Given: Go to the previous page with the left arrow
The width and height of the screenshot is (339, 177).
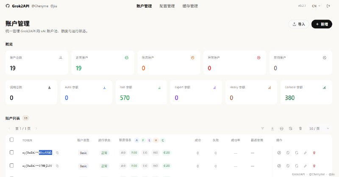Looking at the screenshot, I should [x=9, y=129].
